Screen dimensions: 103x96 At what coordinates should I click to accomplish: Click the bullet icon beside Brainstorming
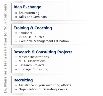[16, 13]
